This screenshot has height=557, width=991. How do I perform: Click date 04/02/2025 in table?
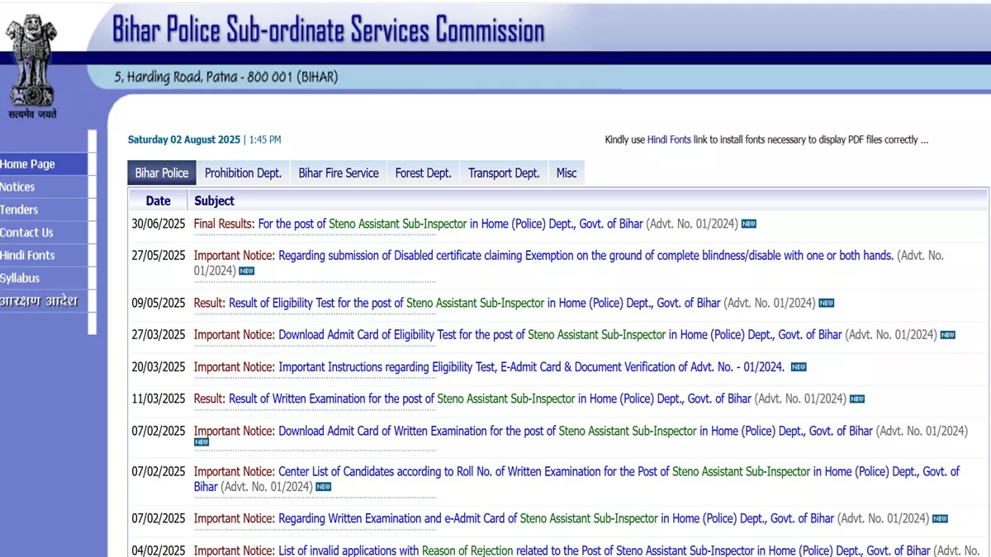(x=159, y=550)
